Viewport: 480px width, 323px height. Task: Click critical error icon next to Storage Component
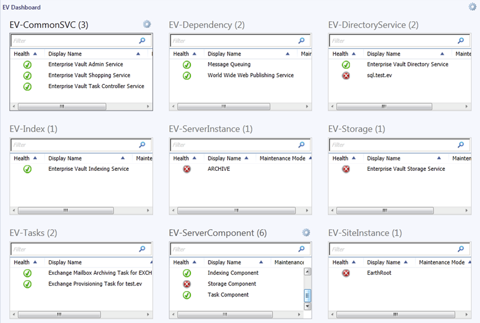pyautogui.click(x=187, y=284)
